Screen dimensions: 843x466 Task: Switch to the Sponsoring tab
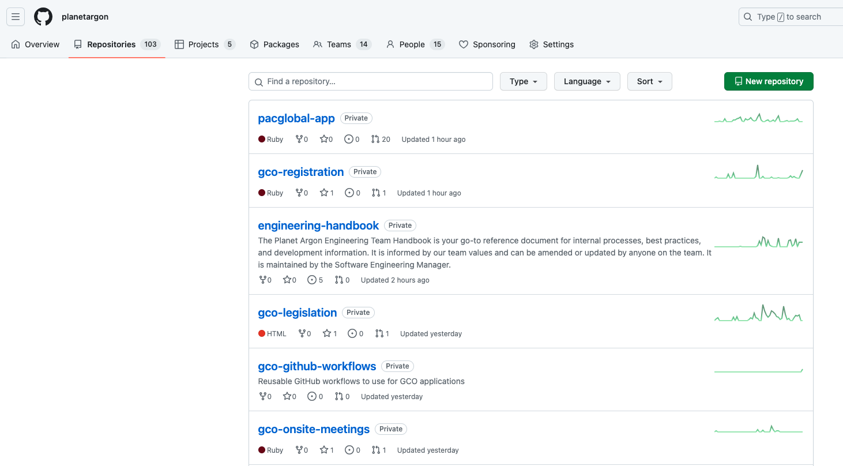coord(487,44)
